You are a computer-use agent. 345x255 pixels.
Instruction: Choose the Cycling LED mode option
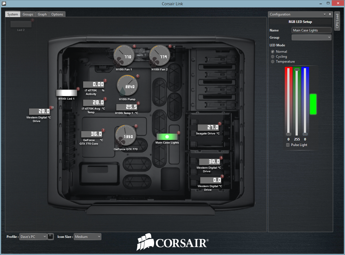point(273,57)
